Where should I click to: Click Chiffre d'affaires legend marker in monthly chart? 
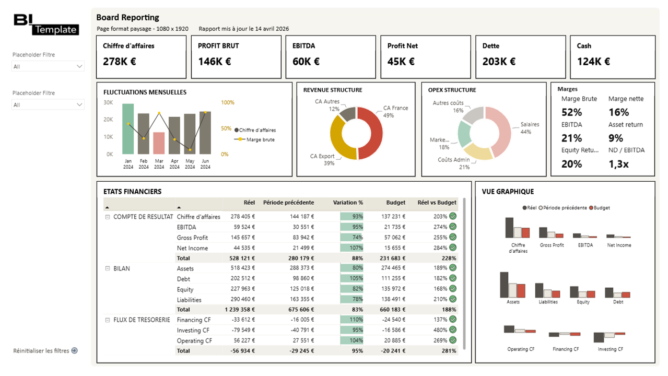point(237,130)
